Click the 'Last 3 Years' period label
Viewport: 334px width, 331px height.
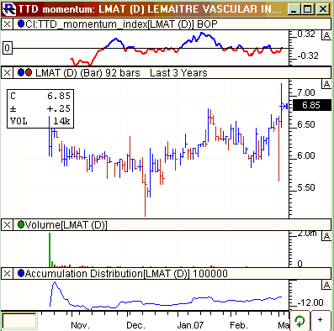178,73
